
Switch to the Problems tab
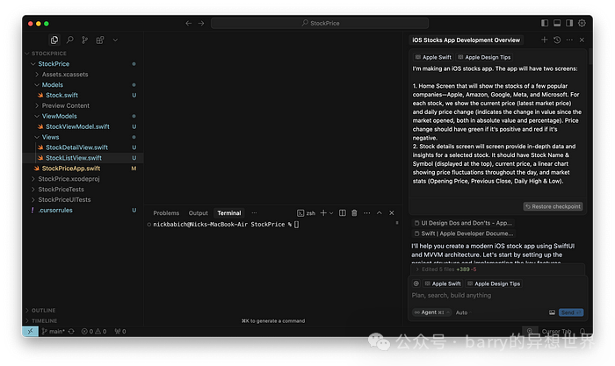pyautogui.click(x=166, y=213)
